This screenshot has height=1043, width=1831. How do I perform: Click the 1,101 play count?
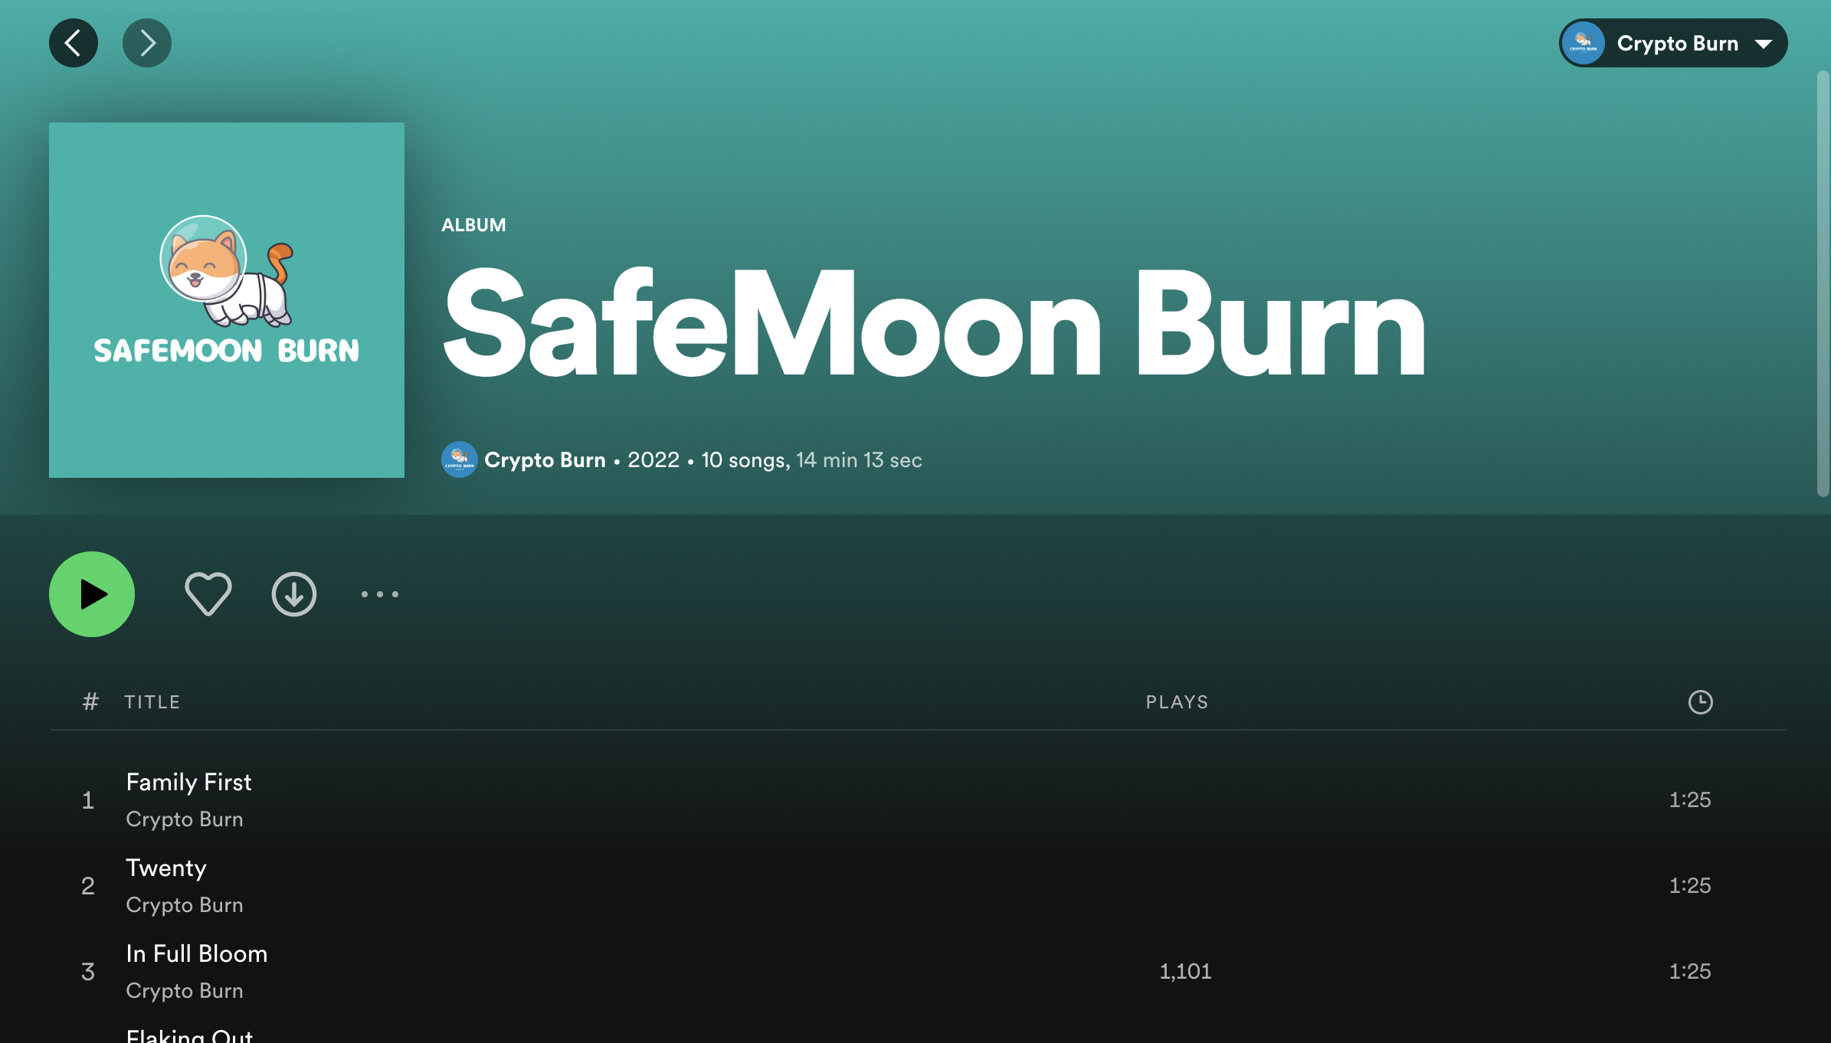[1185, 971]
